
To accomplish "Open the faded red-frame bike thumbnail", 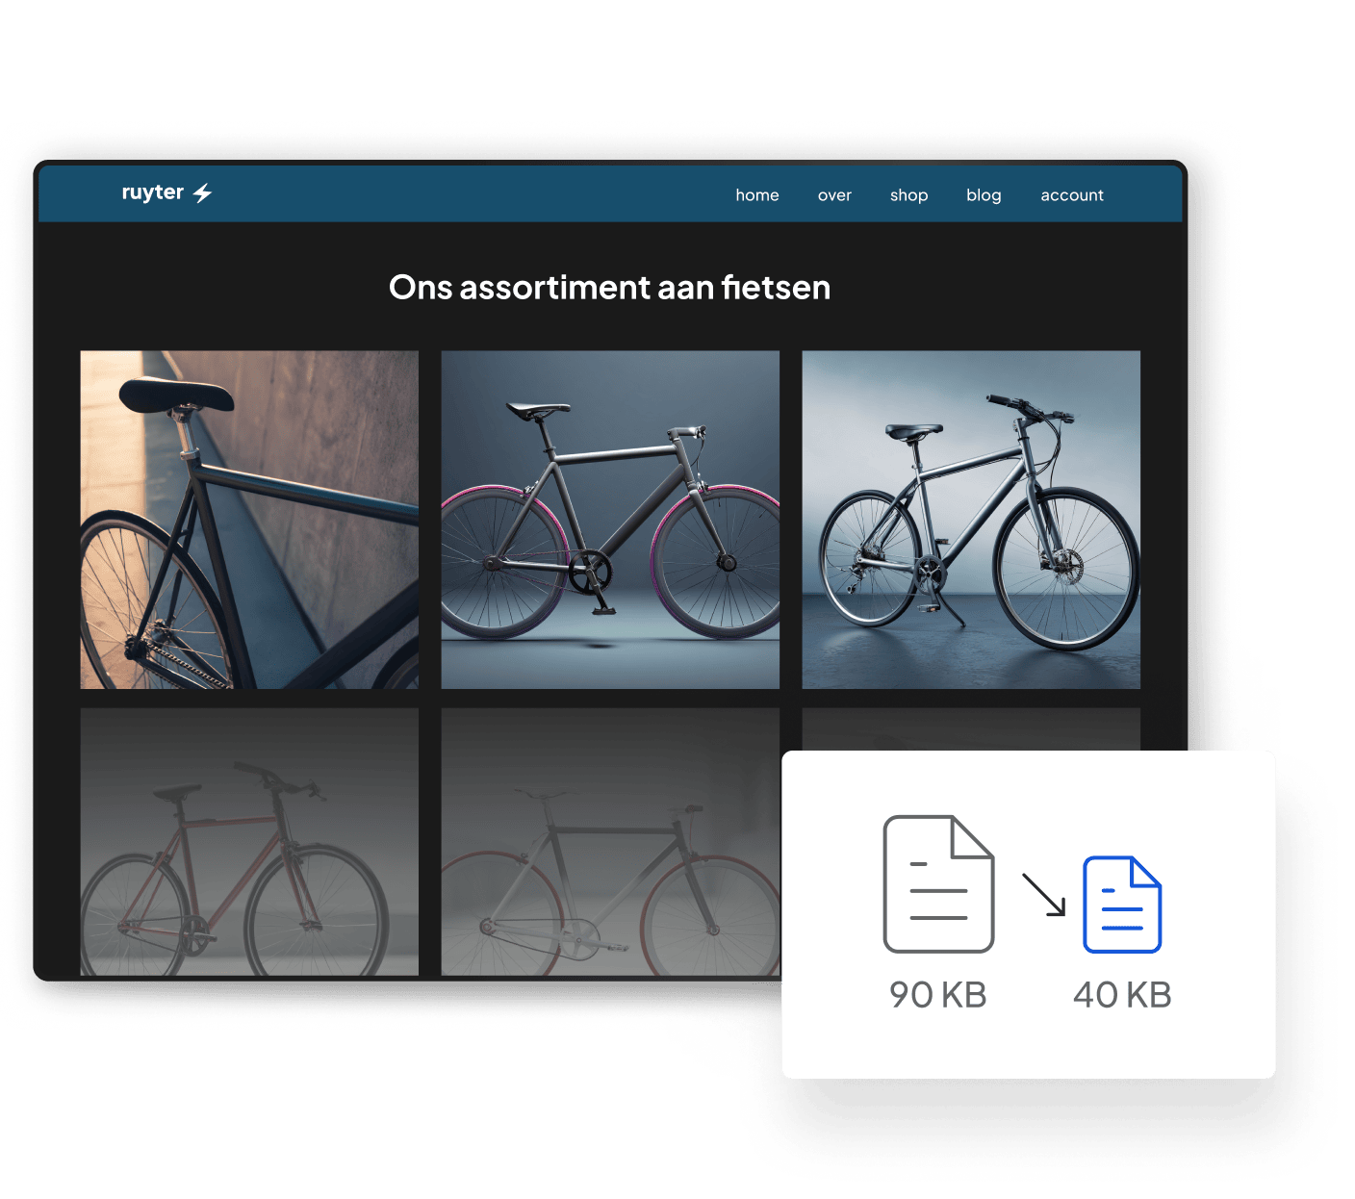I will tap(249, 842).
